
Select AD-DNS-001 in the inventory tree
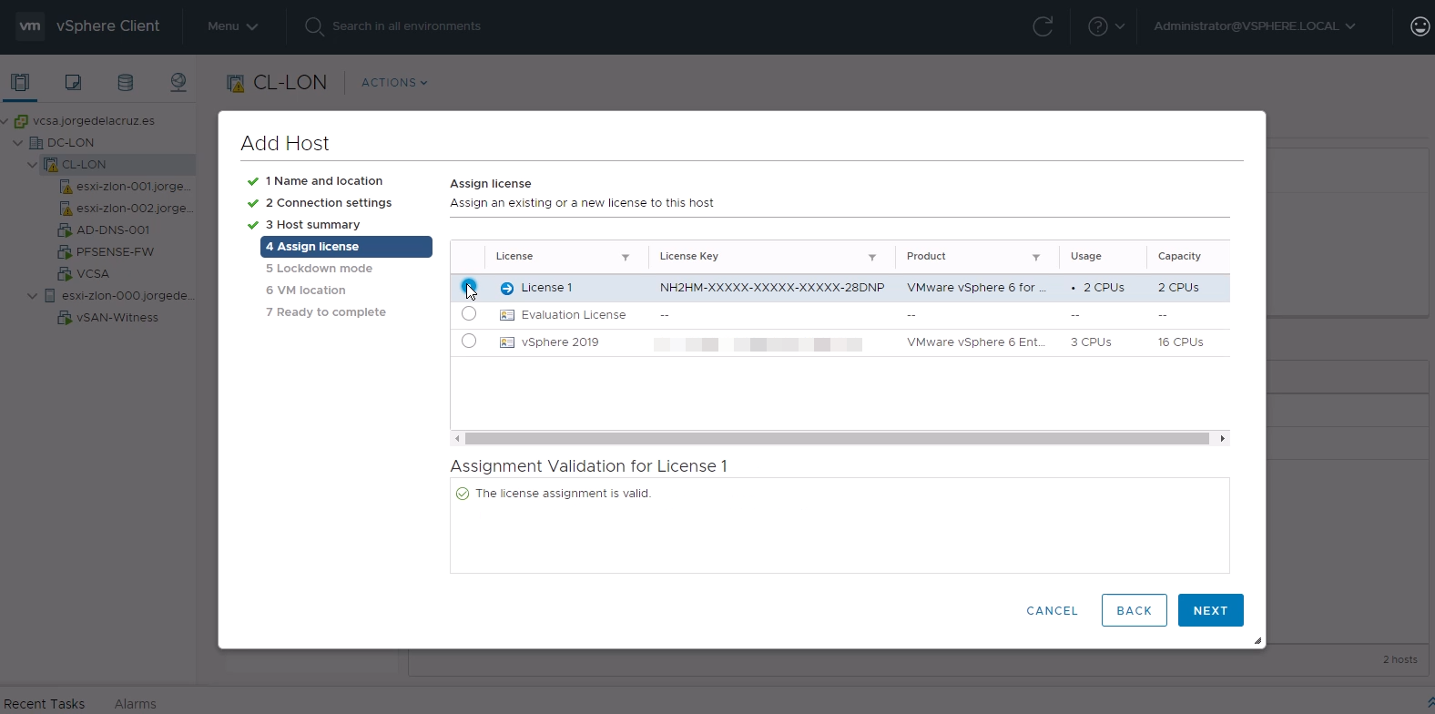coord(113,230)
